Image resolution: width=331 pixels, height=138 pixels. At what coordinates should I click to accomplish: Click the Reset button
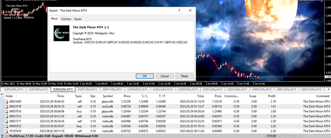[x=184, y=76]
